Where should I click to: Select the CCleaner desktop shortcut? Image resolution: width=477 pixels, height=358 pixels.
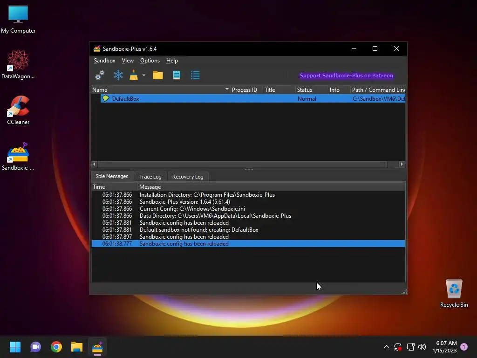tap(18, 110)
